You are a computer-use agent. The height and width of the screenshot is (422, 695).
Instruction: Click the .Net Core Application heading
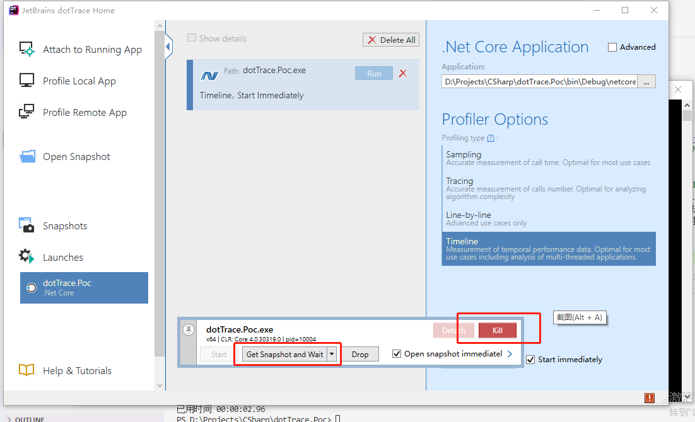[x=515, y=47]
